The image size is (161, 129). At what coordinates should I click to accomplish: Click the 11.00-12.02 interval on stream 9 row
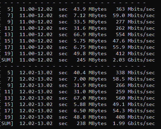(36, 22)
